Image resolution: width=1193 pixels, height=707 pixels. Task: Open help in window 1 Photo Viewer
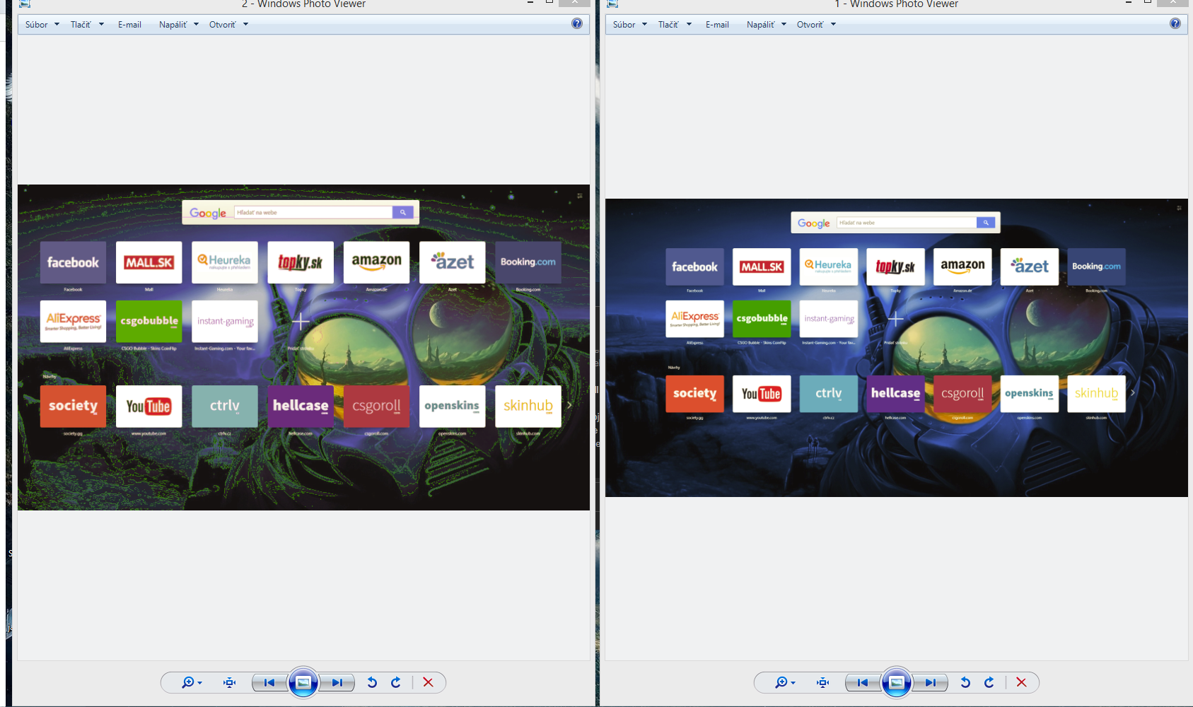(x=1175, y=24)
